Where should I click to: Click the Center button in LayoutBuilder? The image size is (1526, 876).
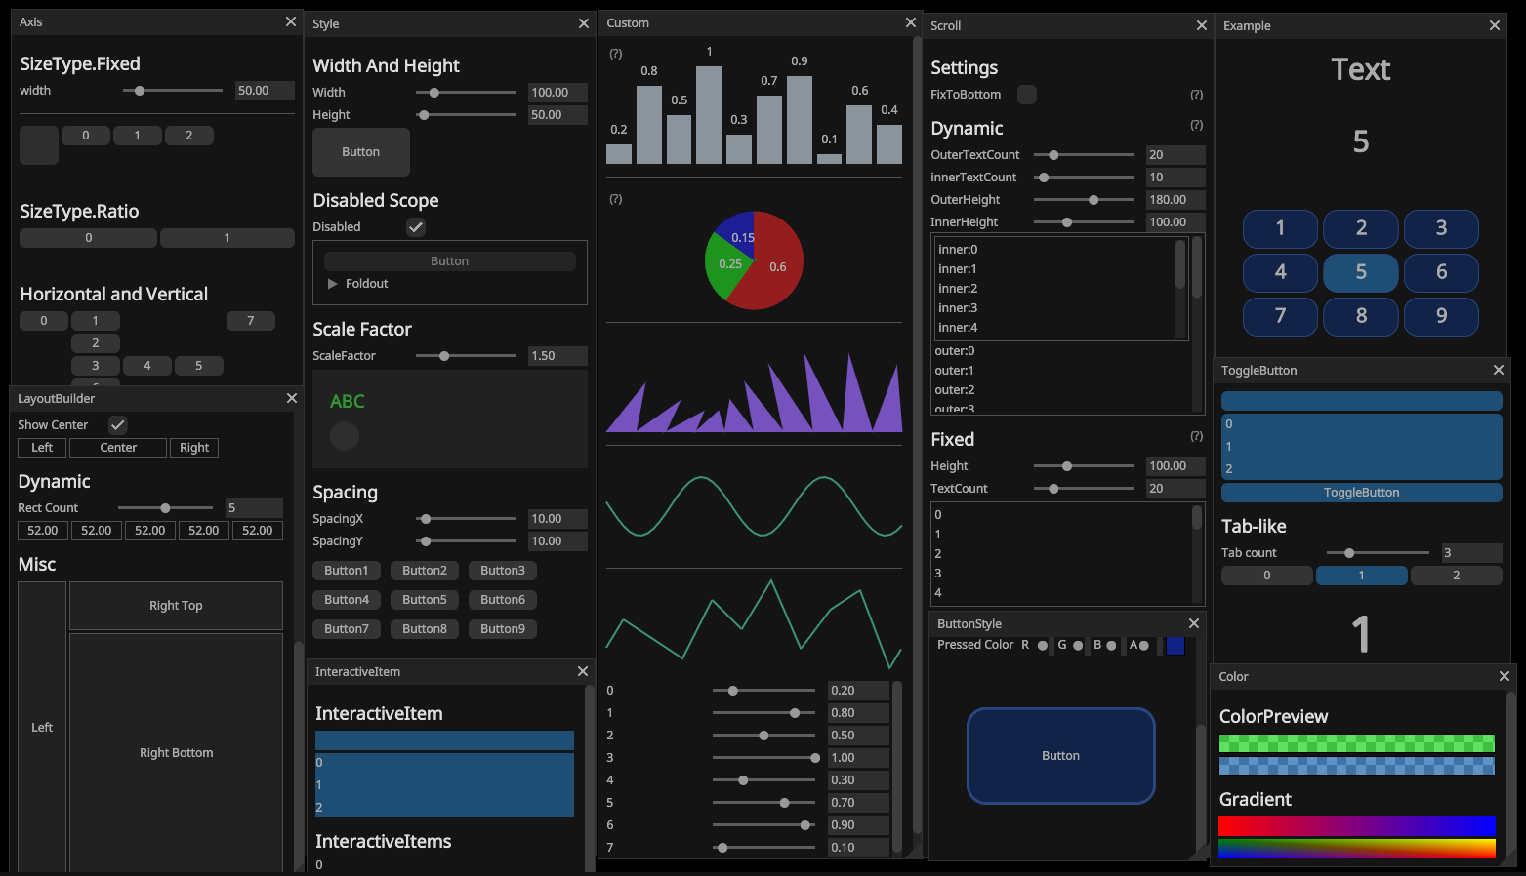[x=118, y=448]
